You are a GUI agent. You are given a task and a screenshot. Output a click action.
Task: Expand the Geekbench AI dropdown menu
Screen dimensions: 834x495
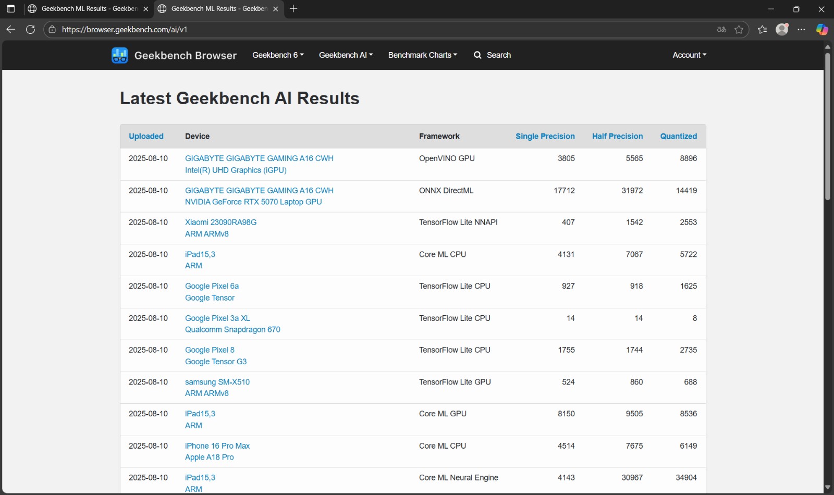346,55
